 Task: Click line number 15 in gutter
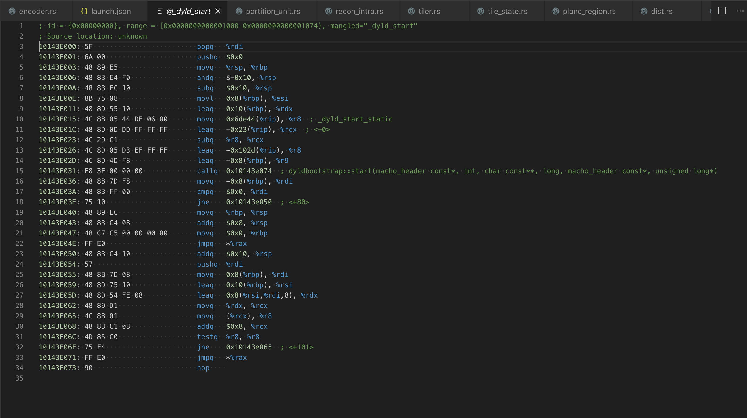[19, 171]
